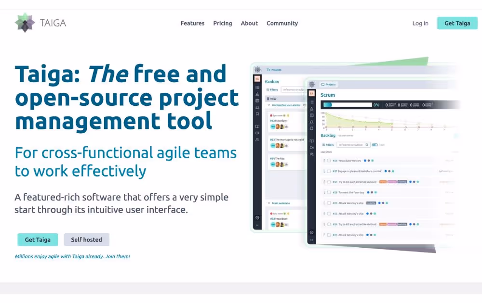The width and height of the screenshot is (482, 303).
Task: Click the triangle epics icon in Scrum sidebar
Action: pyautogui.click(x=312, y=109)
